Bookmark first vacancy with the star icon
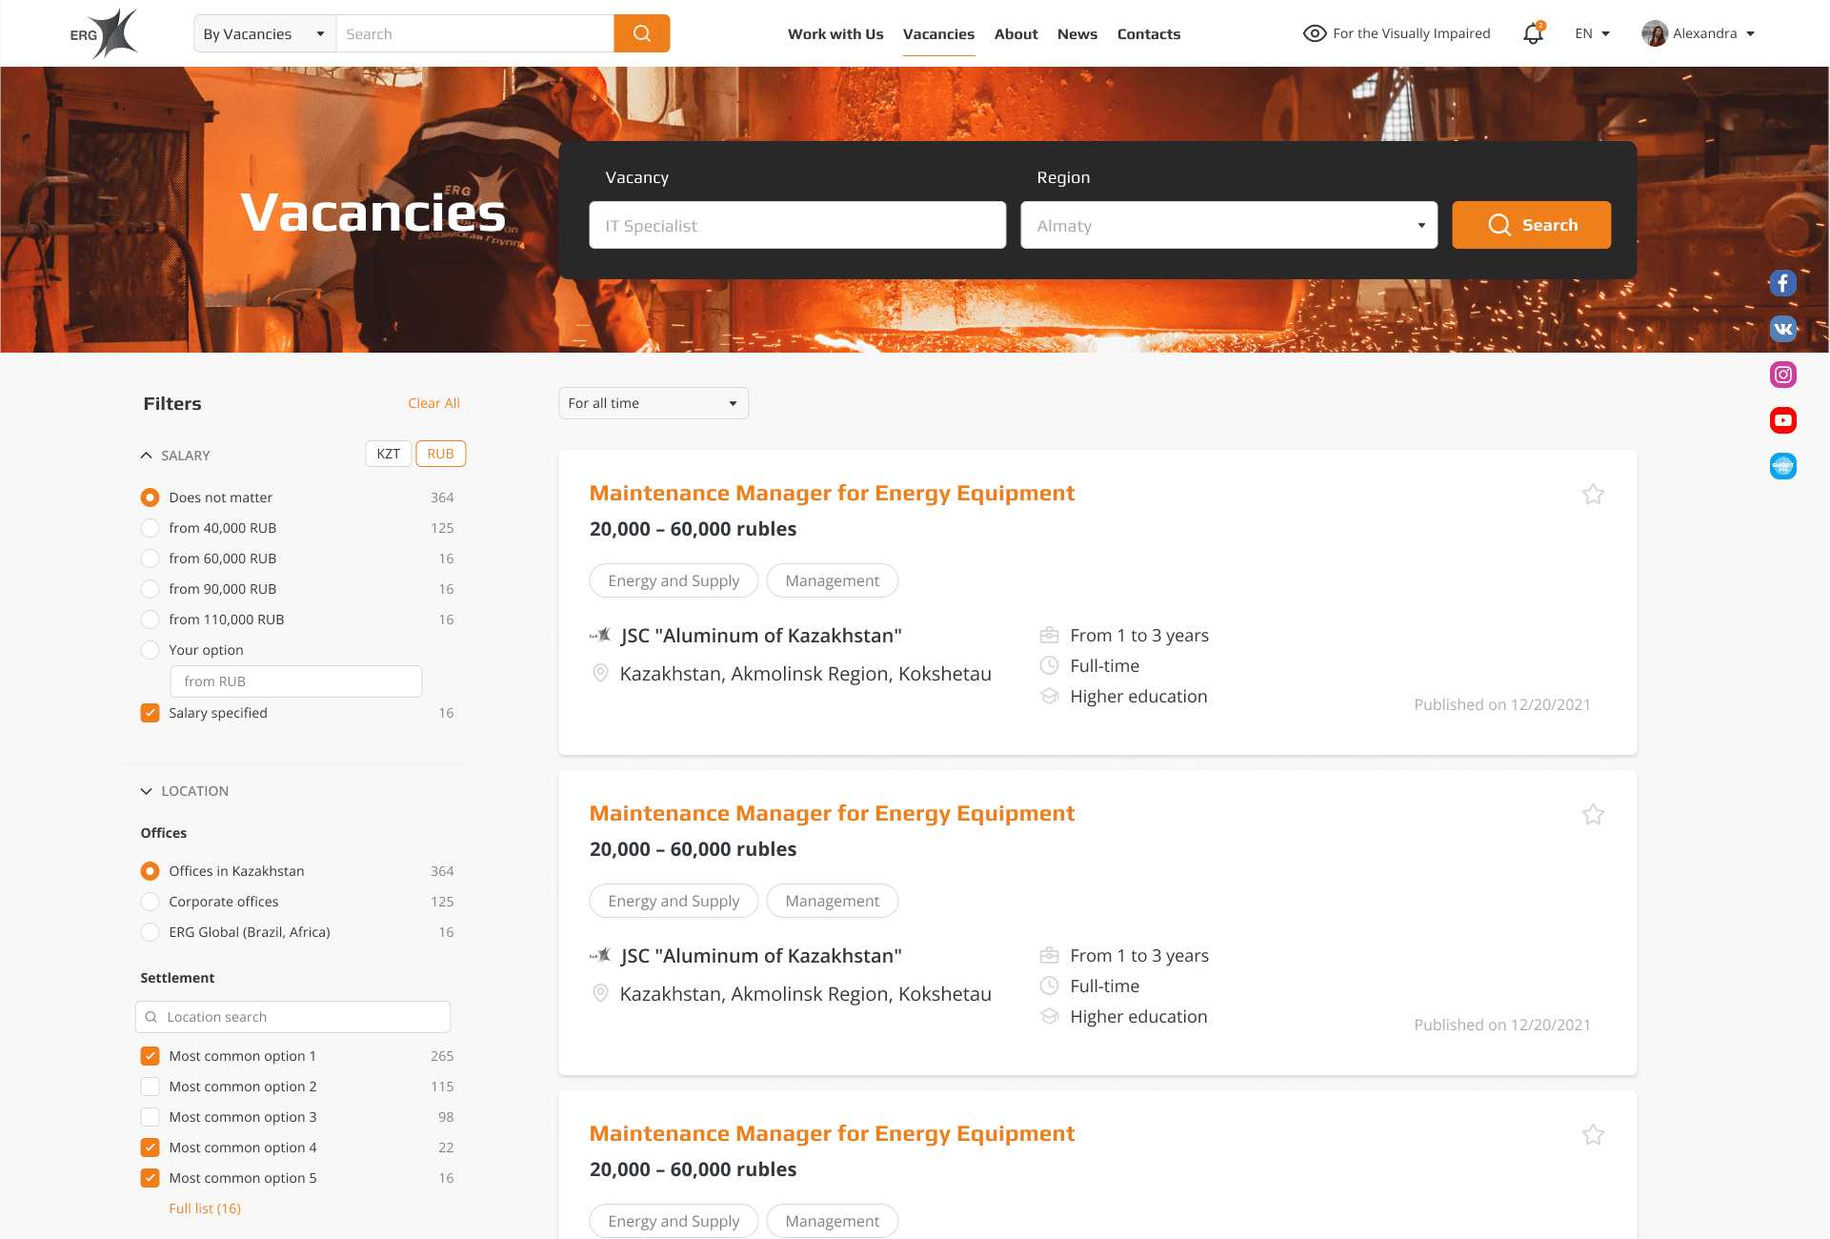 [1593, 494]
